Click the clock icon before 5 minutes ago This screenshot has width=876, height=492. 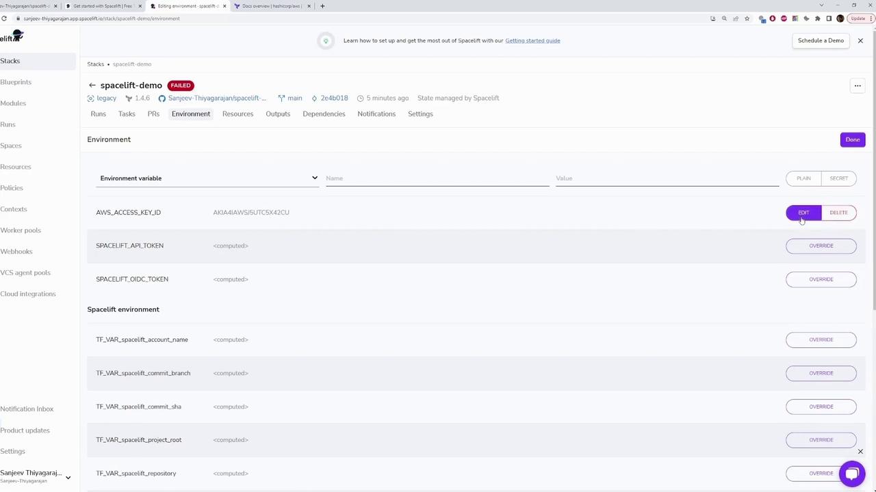click(x=360, y=98)
